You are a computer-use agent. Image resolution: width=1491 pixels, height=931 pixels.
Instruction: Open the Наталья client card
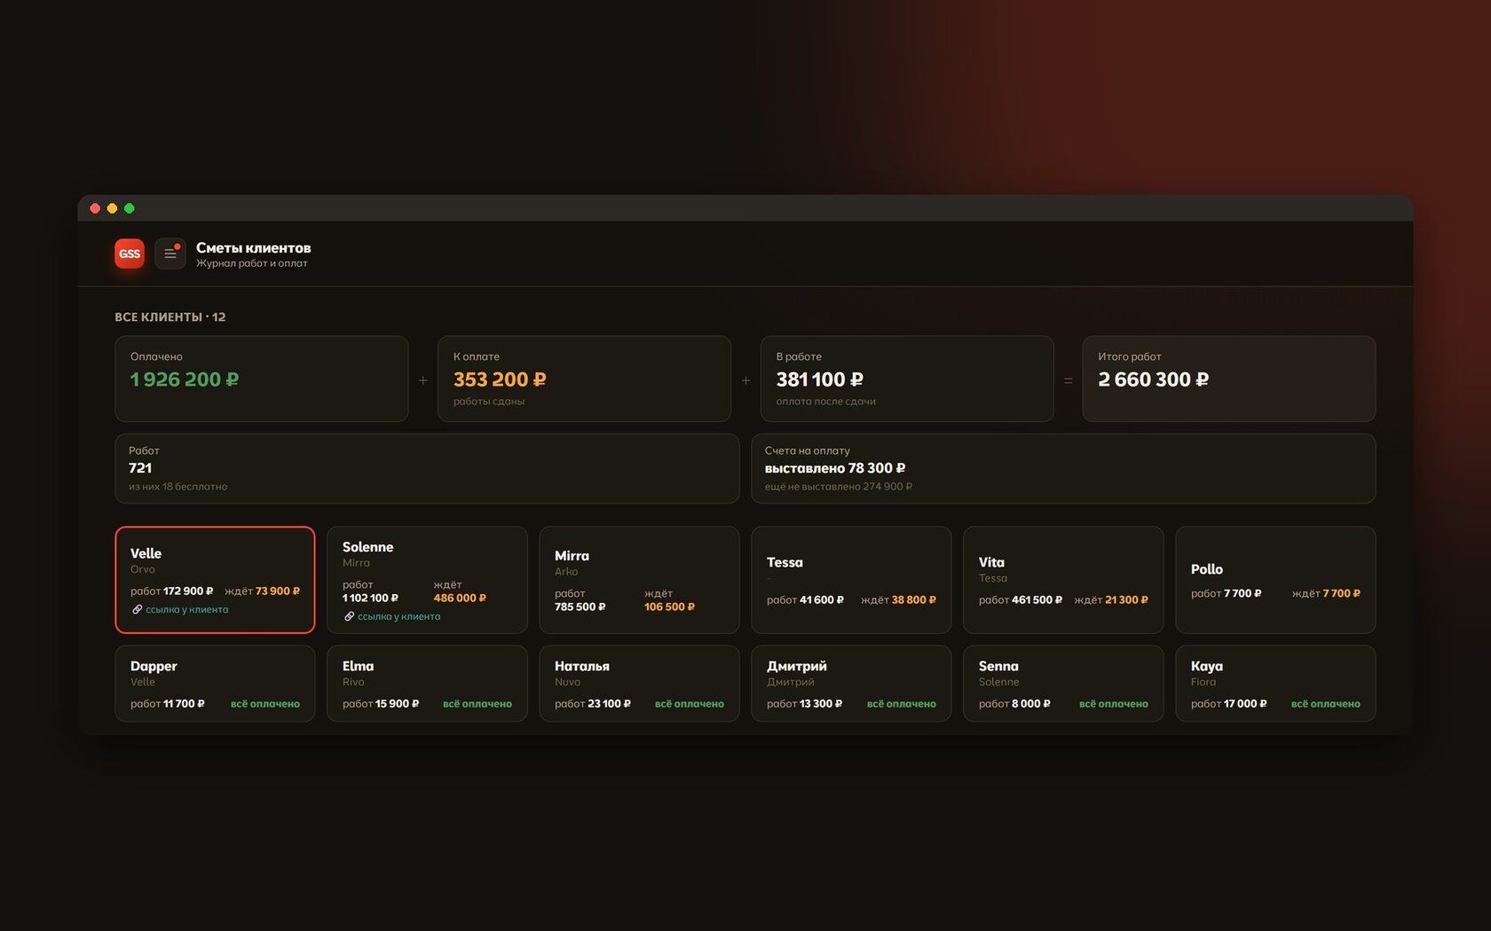[639, 684]
